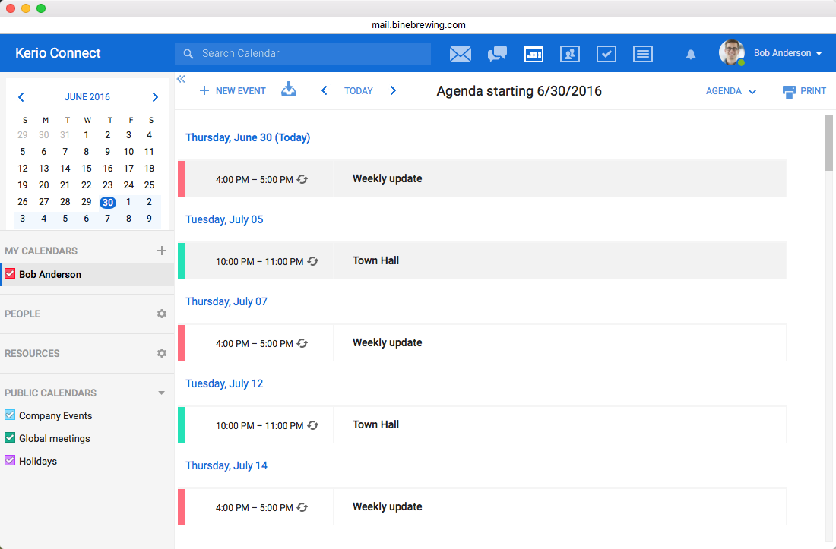Open the Agenda view dropdown

(731, 91)
